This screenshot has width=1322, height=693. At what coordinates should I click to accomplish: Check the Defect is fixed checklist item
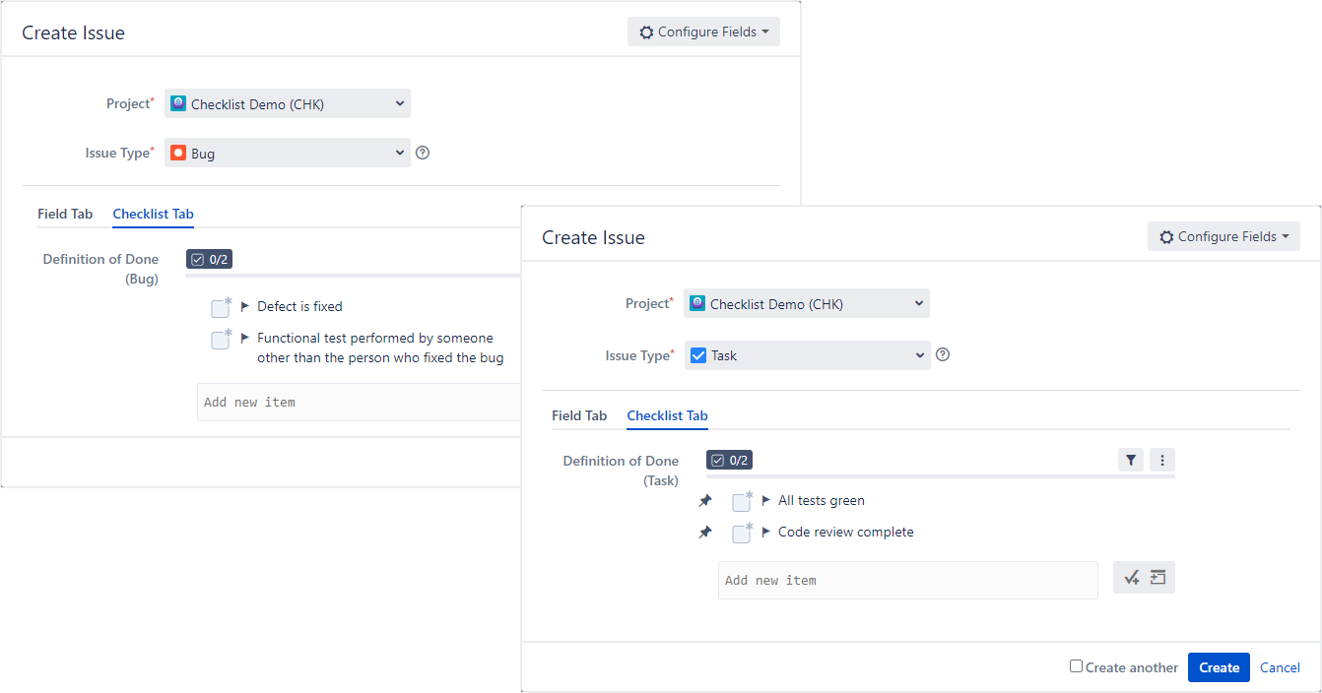220,306
